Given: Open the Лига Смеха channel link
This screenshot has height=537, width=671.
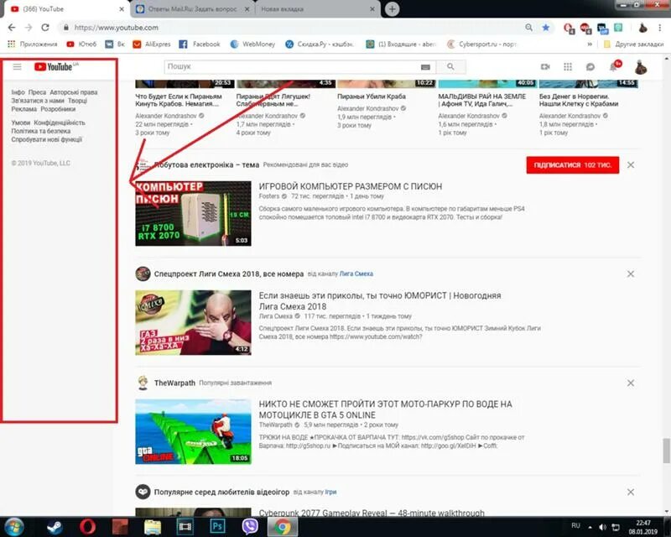Looking at the screenshot, I should coord(356,274).
